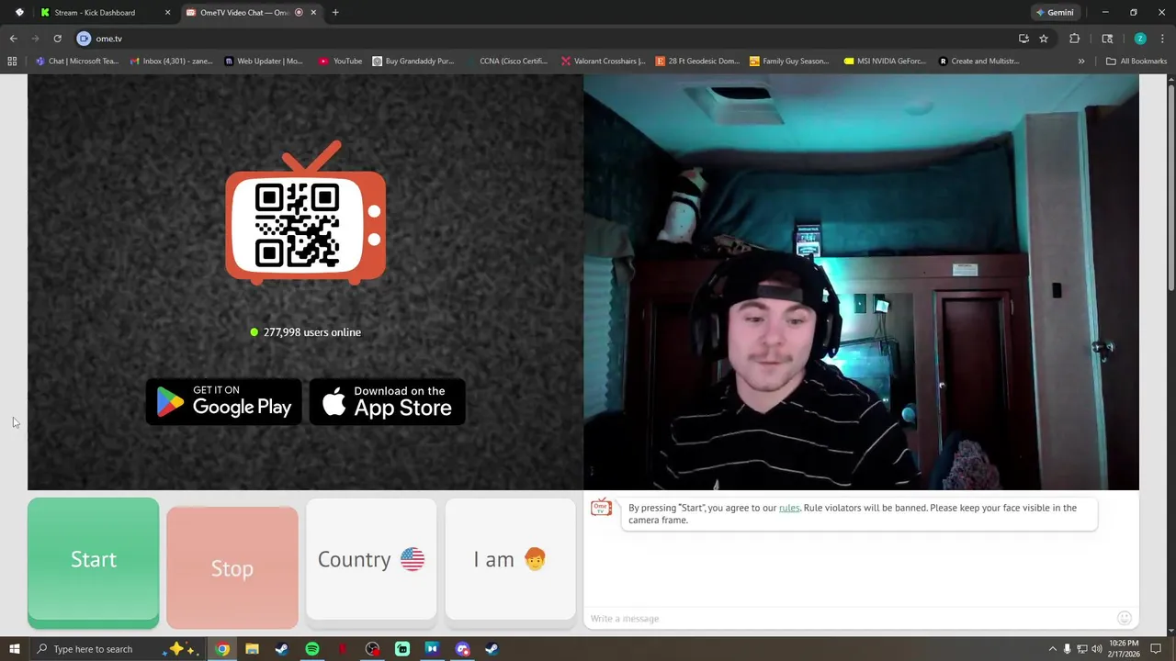Bookmark this page with the star icon
Image resolution: width=1176 pixels, height=661 pixels.
click(x=1044, y=39)
